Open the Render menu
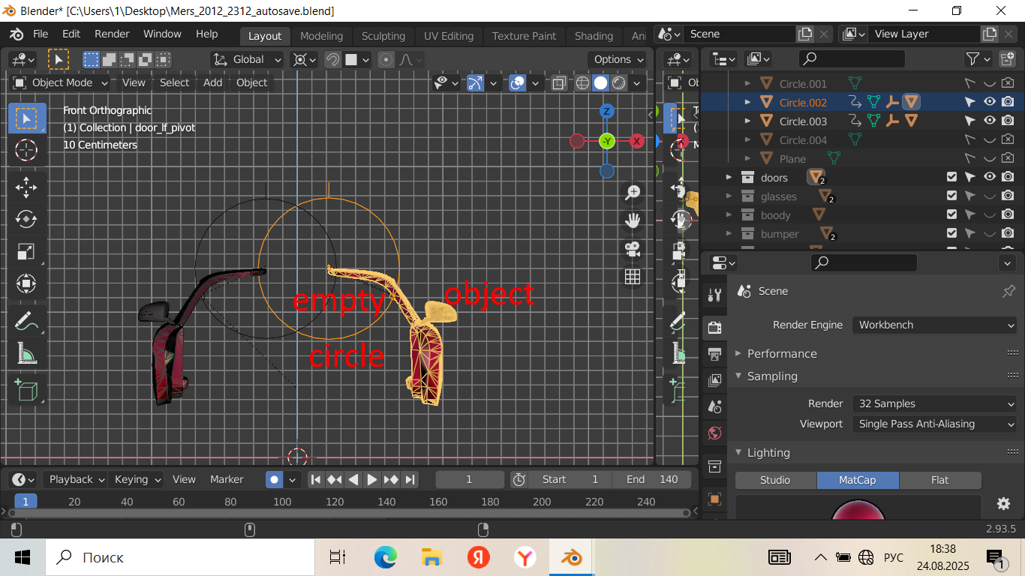The height and width of the screenshot is (576, 1025). point(112,34)
